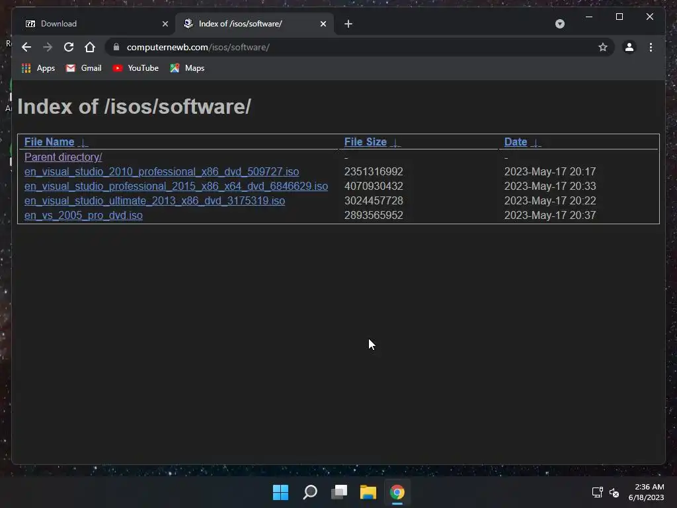677x508 pixels.
Task: Click descending arrow next to File Name
Action: (x=83, y=143)
